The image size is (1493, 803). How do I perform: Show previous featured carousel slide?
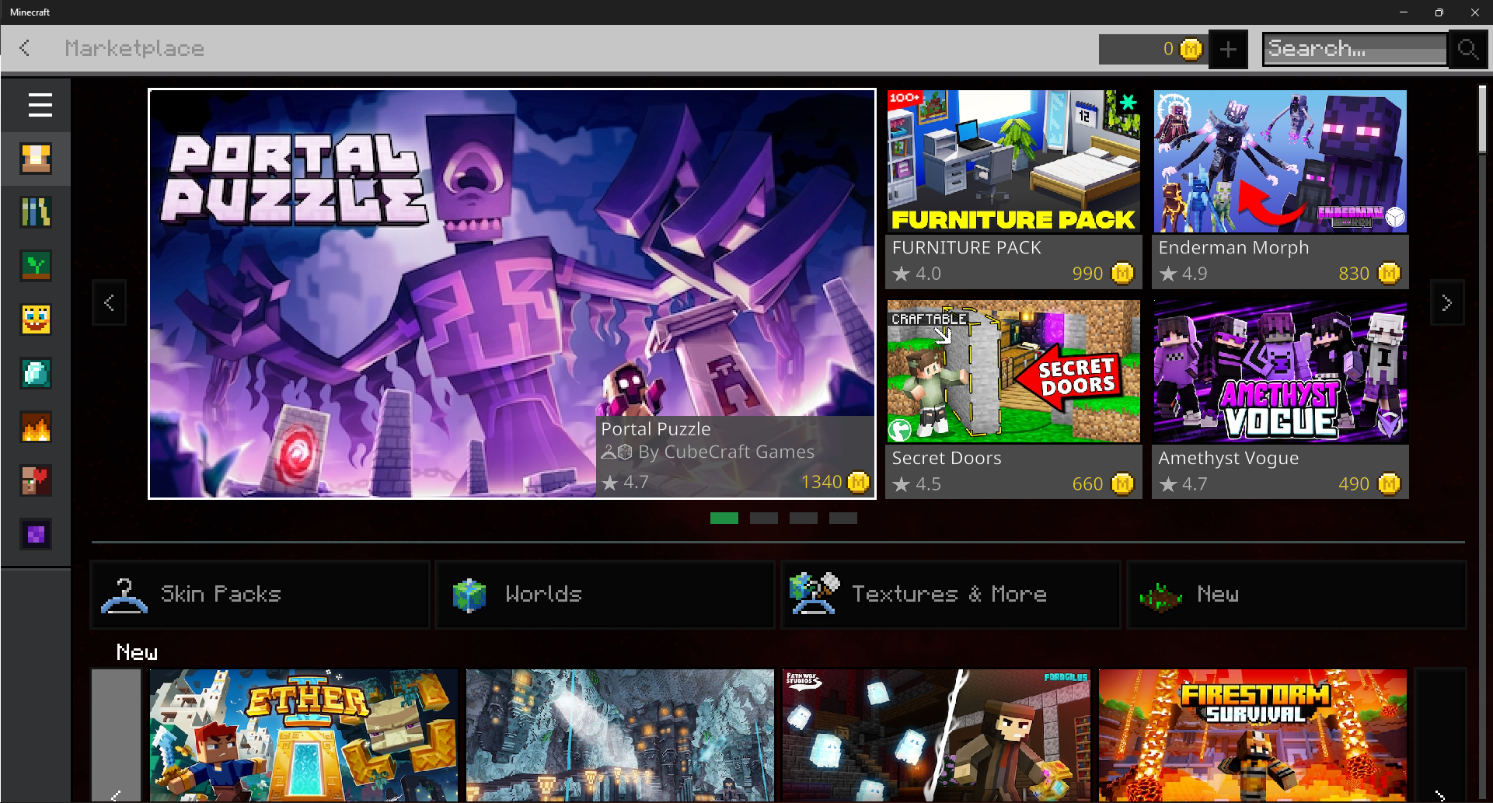pyautogui.click(x=109, y=303)
